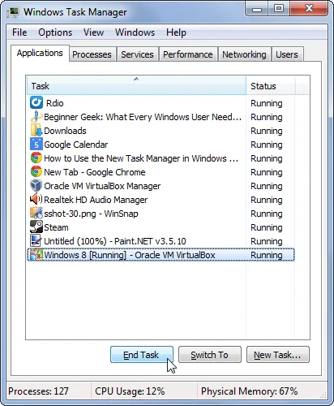This screenshot has height=406, width=334.
Task: Select the Rdio task row
Action: coord(161,103)
